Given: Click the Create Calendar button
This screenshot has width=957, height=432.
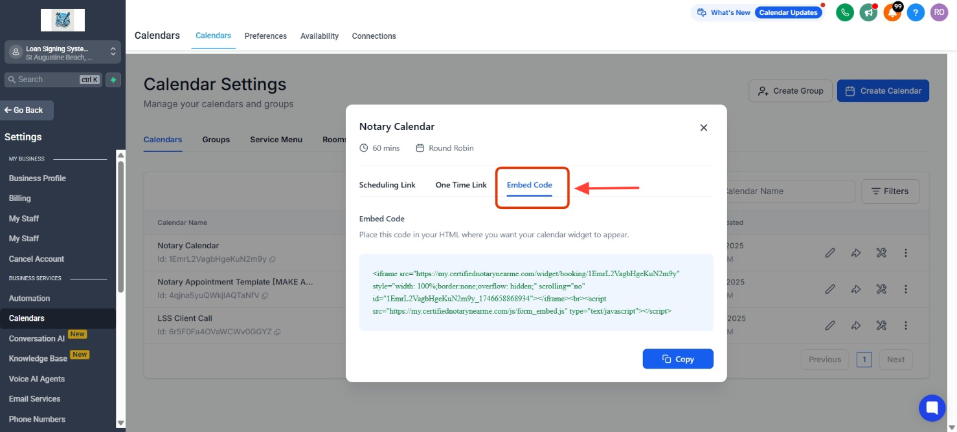Looking at the screenshot, I should (x=883, y=91).
